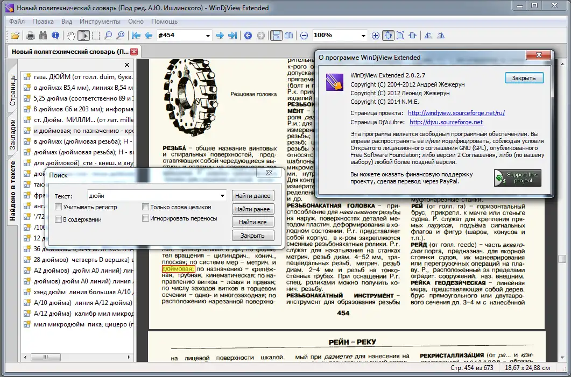Click the zoom out minus icon
This screenshot has height=377, width=571.
point(304,35)
